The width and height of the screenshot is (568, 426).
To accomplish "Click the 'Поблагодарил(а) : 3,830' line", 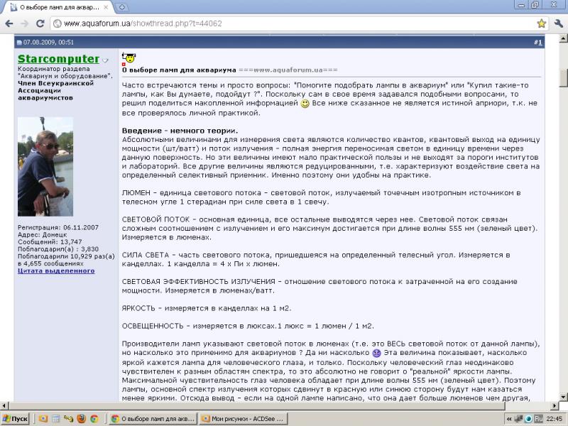I will pos(58,249).
